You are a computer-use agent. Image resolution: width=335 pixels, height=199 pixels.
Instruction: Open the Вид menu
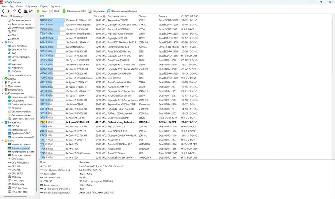click(x=11, y=6)
